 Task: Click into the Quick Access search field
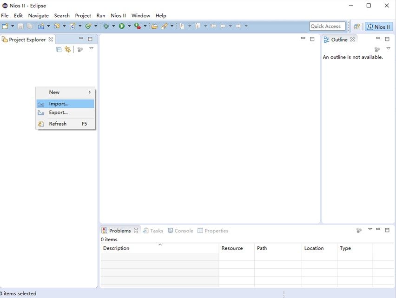point(327,26)
